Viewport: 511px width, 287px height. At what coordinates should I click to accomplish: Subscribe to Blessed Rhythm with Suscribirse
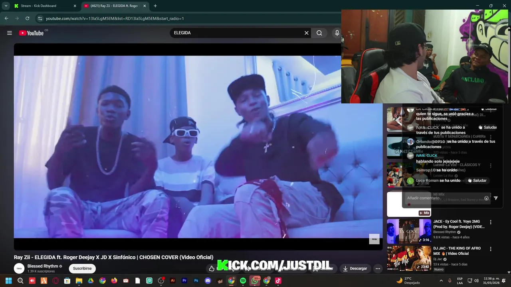[x=82, y=268]
